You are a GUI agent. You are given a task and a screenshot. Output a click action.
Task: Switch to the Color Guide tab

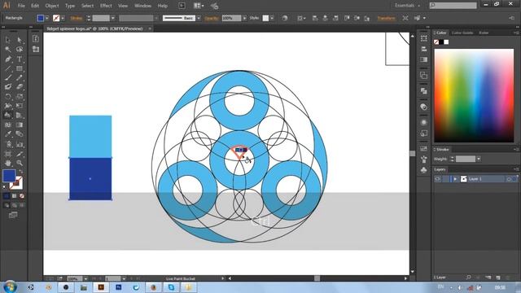pos(462,33)
